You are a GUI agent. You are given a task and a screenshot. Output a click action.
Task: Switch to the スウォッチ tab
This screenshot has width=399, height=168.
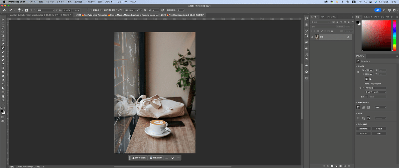point(368,17)
